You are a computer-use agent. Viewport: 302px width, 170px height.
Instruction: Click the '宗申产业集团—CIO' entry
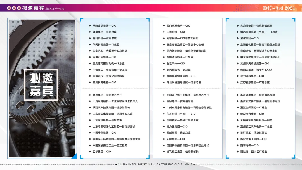(104, 57)
